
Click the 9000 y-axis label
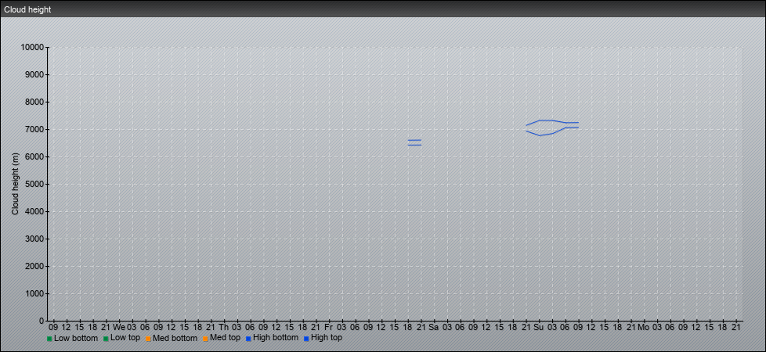34,74
